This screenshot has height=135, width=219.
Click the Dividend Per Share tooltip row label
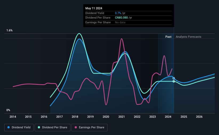[98, 18]
